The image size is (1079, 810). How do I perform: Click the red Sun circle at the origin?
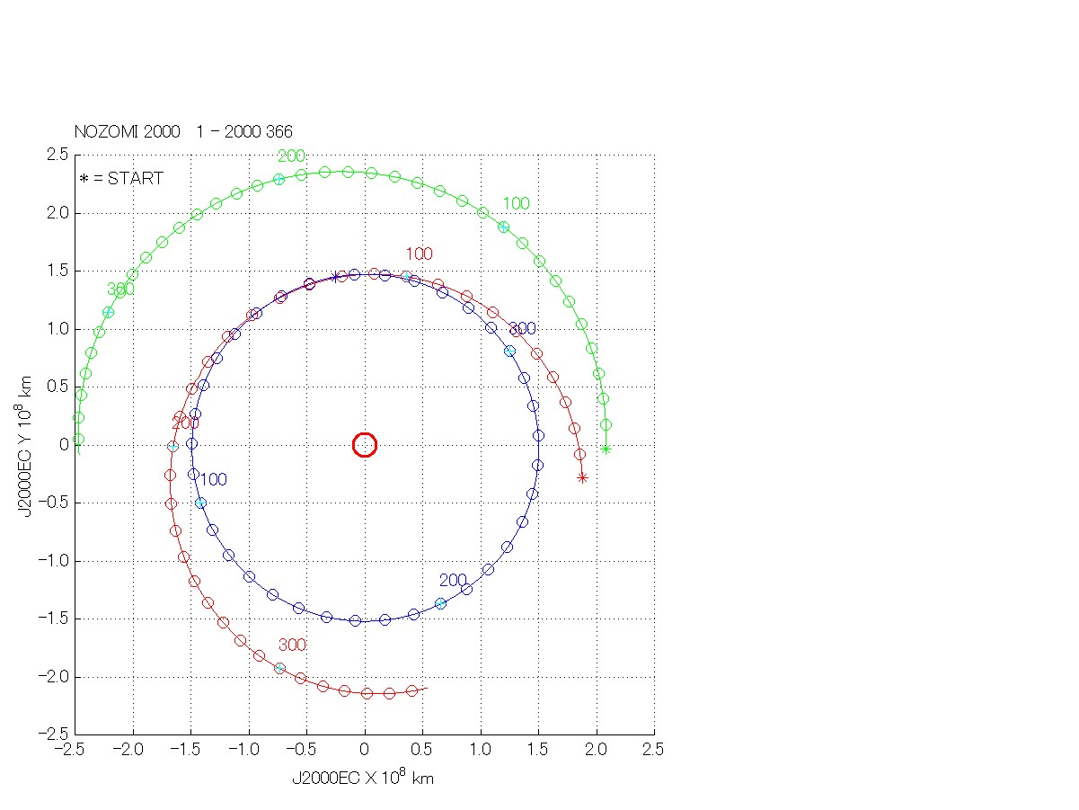(x=365, y=445)
